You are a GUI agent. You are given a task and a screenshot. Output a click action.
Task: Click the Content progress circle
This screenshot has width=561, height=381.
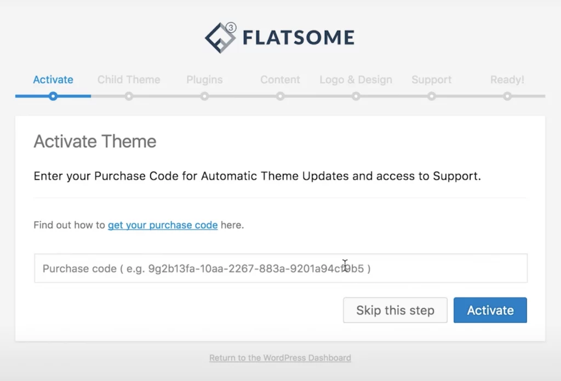(x=280, y=96)
